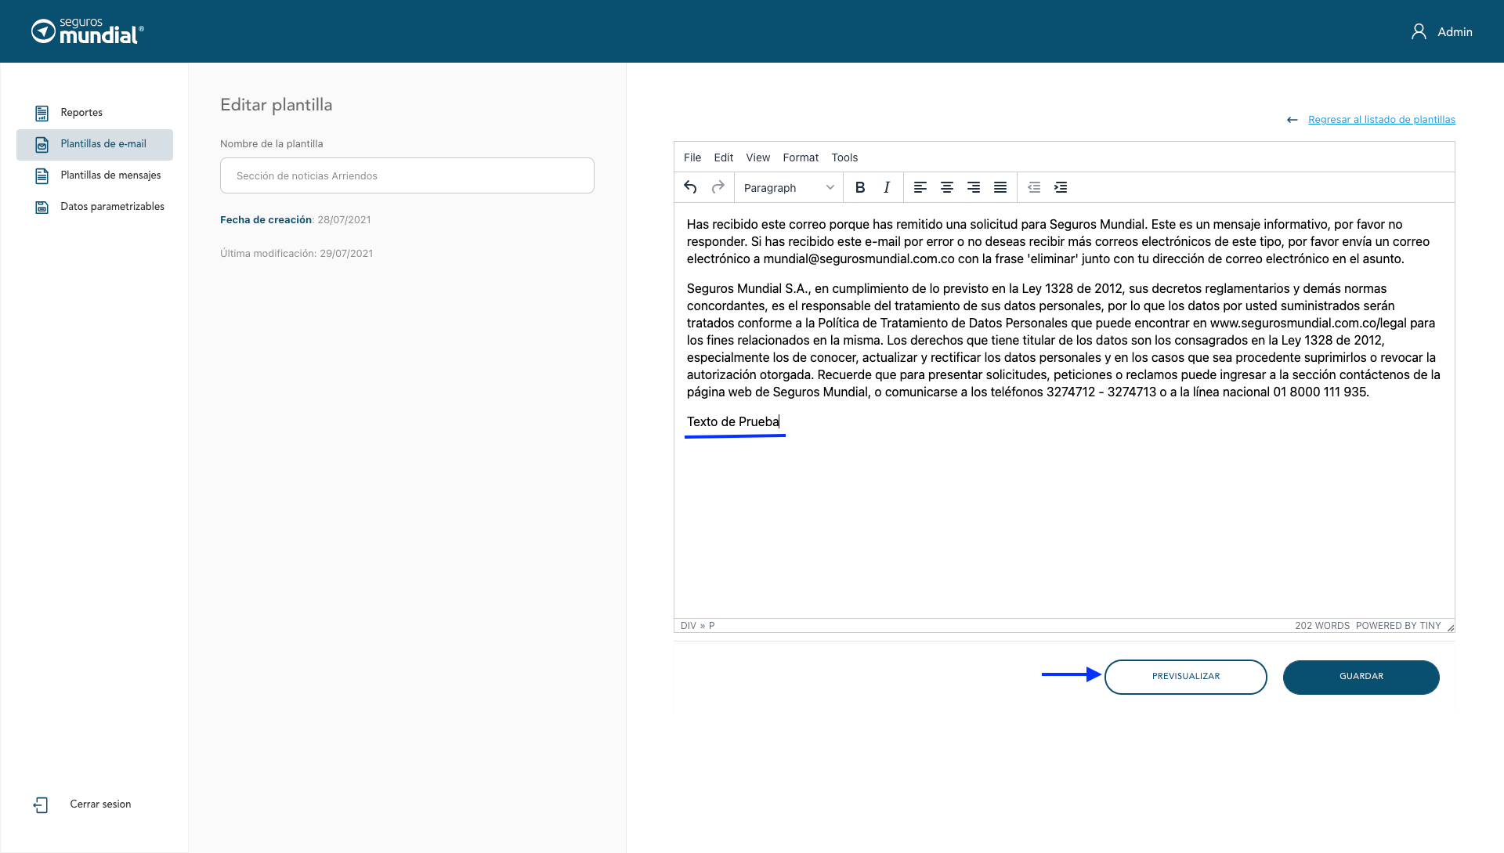Viewport: 1504px width, 853px height.
Task: Decrease indent of paragraph
Action: 1034,187
